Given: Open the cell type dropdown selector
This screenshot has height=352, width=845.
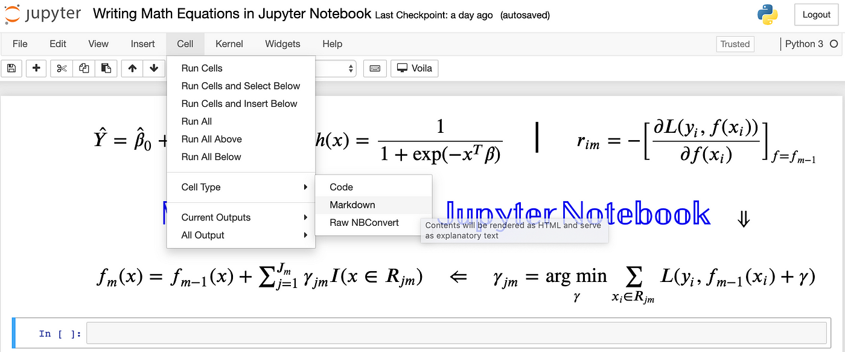Looking at the screenshot, I should pos(336,68).
